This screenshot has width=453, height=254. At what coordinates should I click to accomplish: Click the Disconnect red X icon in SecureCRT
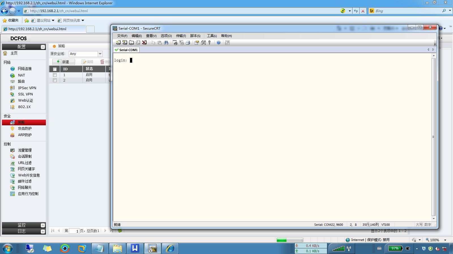(144, 43)
